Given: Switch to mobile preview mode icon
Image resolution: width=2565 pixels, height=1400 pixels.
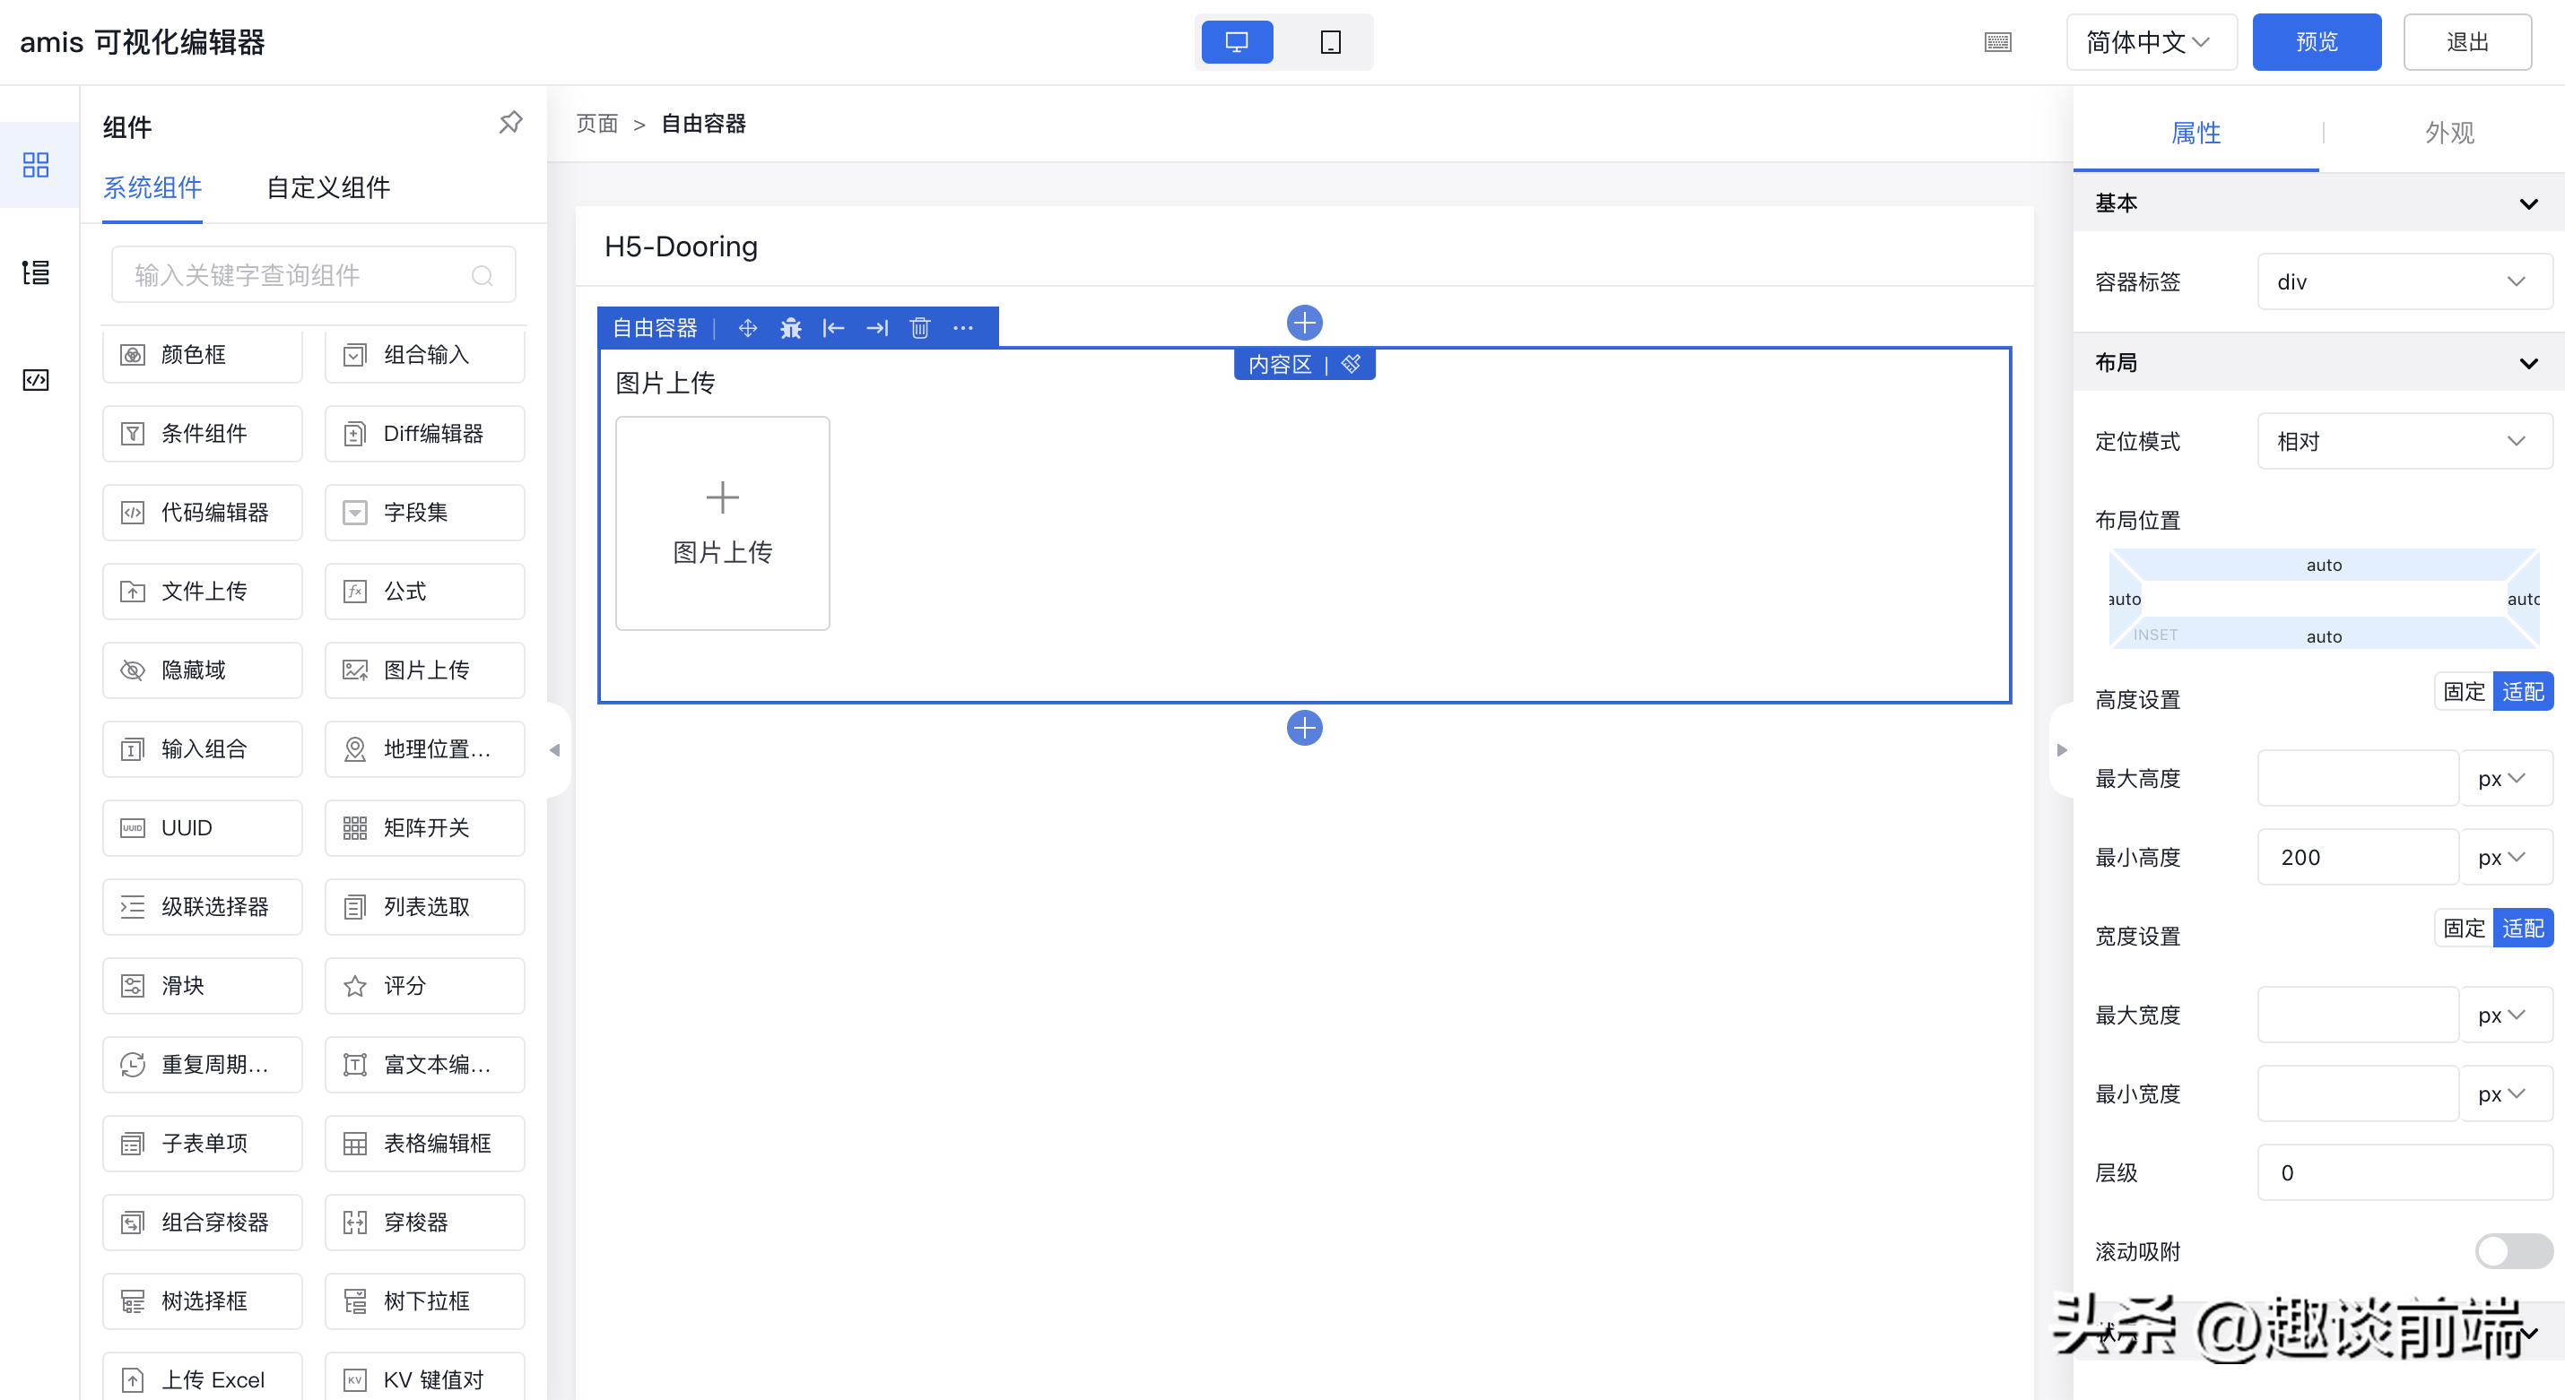Looking at the screenshot, I should coord(1330,42).
